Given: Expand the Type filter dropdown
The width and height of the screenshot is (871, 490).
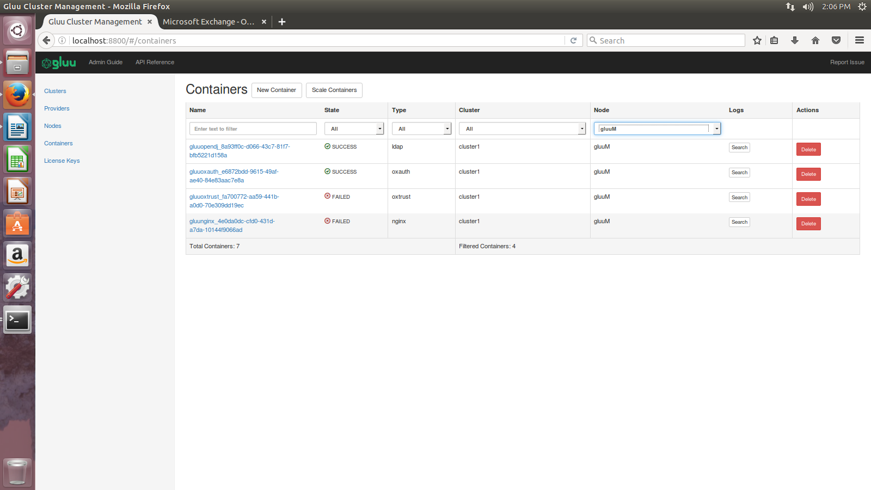Looking at the screenshot, I should click(422, 128).
